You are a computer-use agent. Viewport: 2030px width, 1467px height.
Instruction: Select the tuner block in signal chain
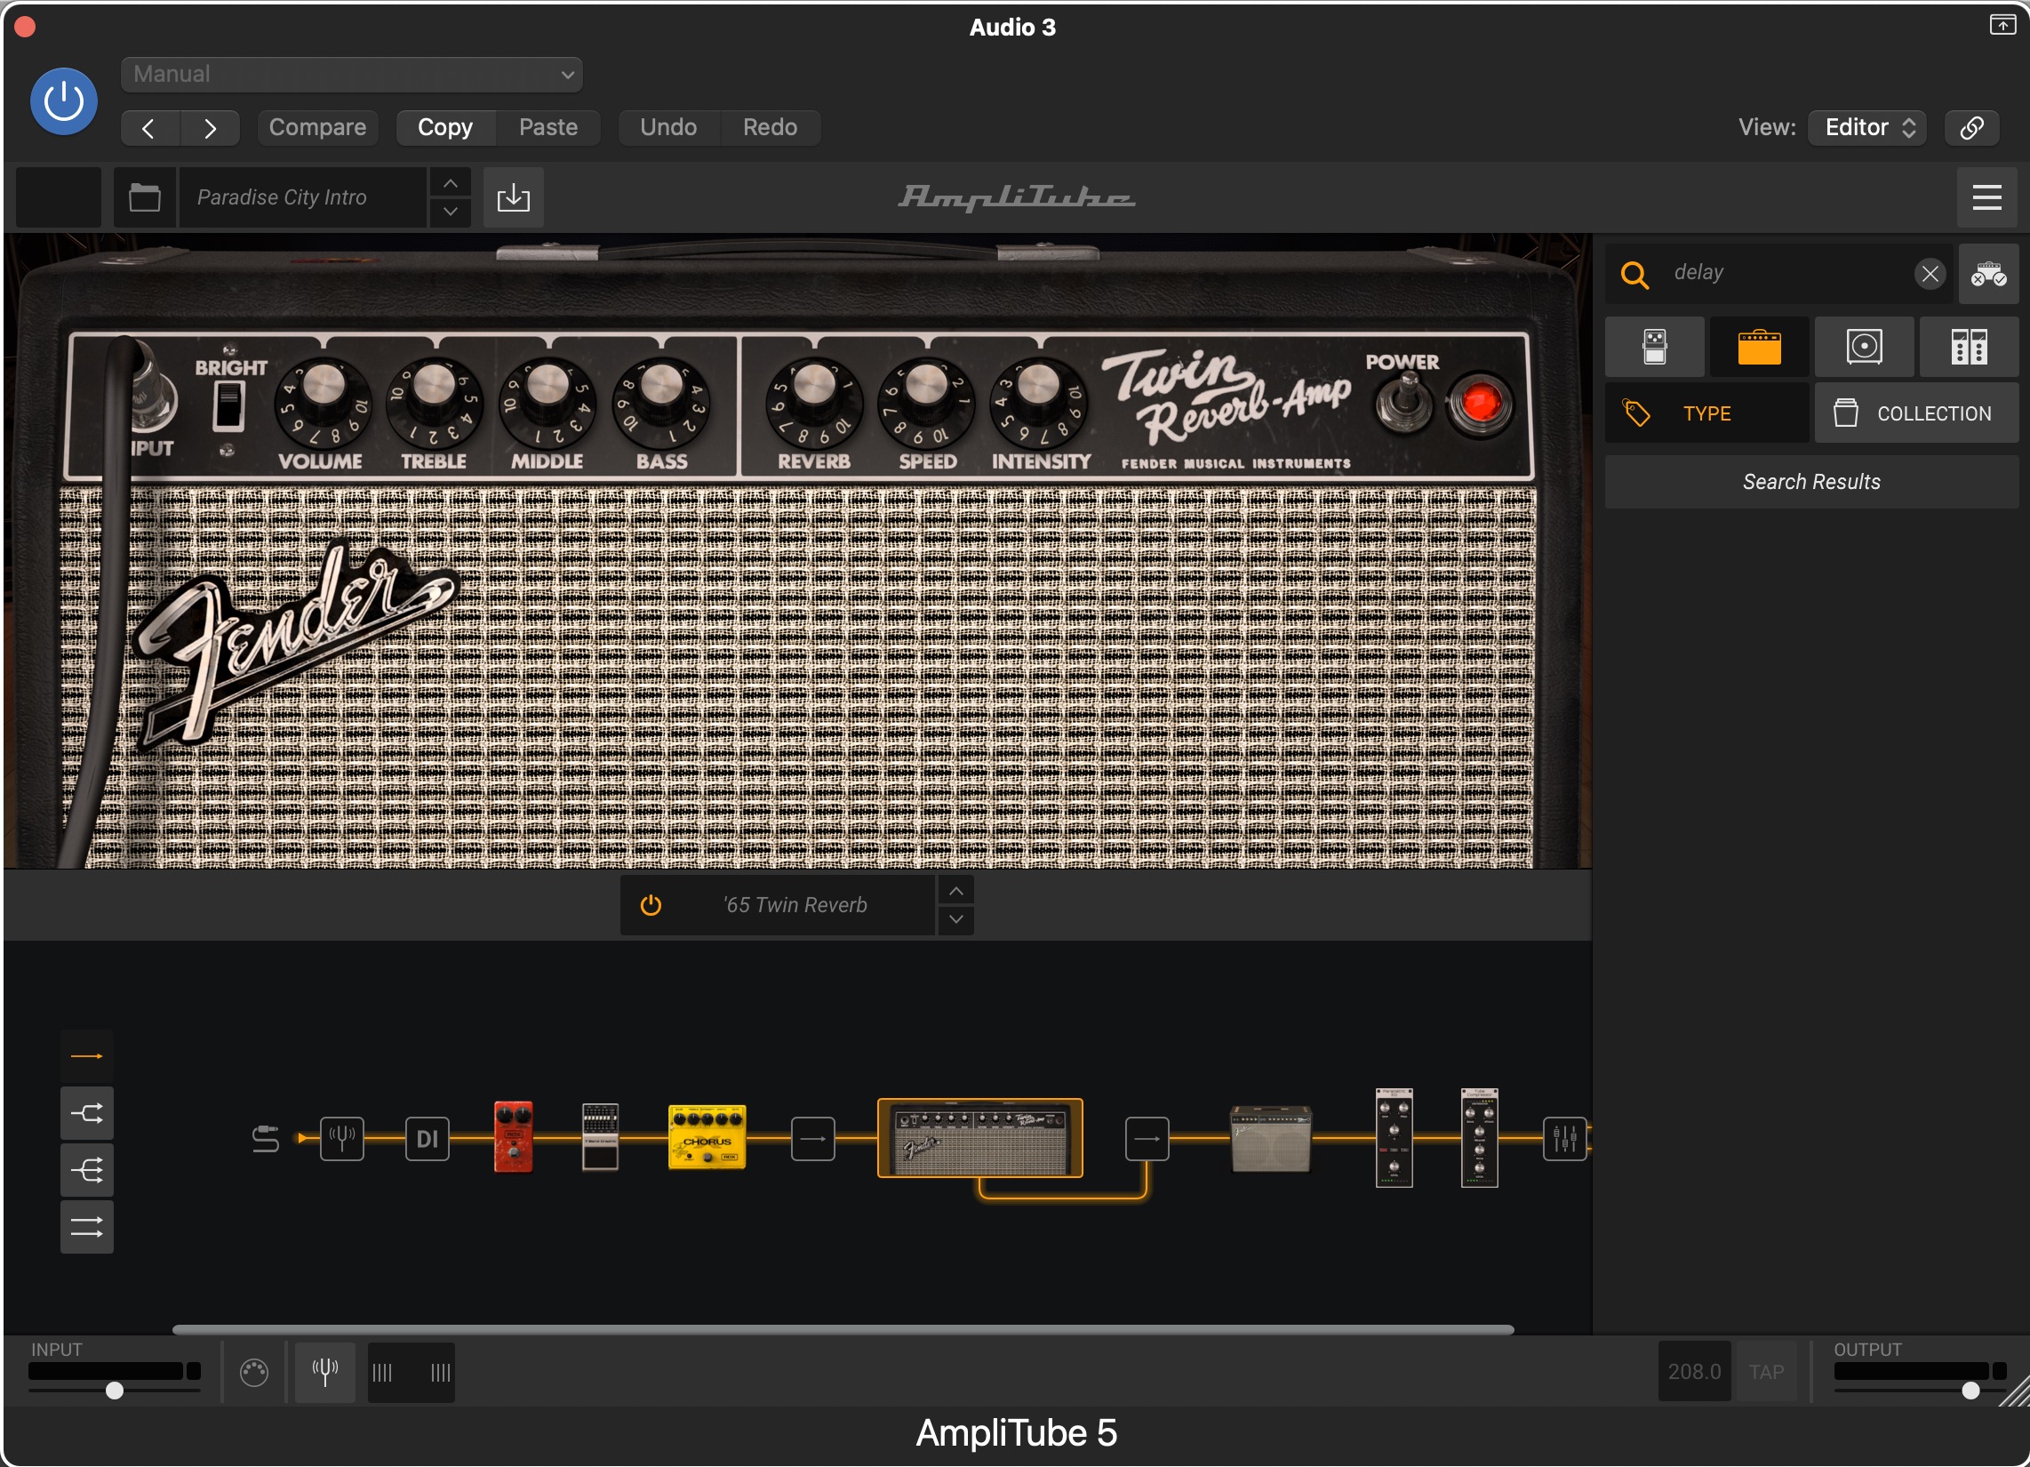[x=342, y=1139]
